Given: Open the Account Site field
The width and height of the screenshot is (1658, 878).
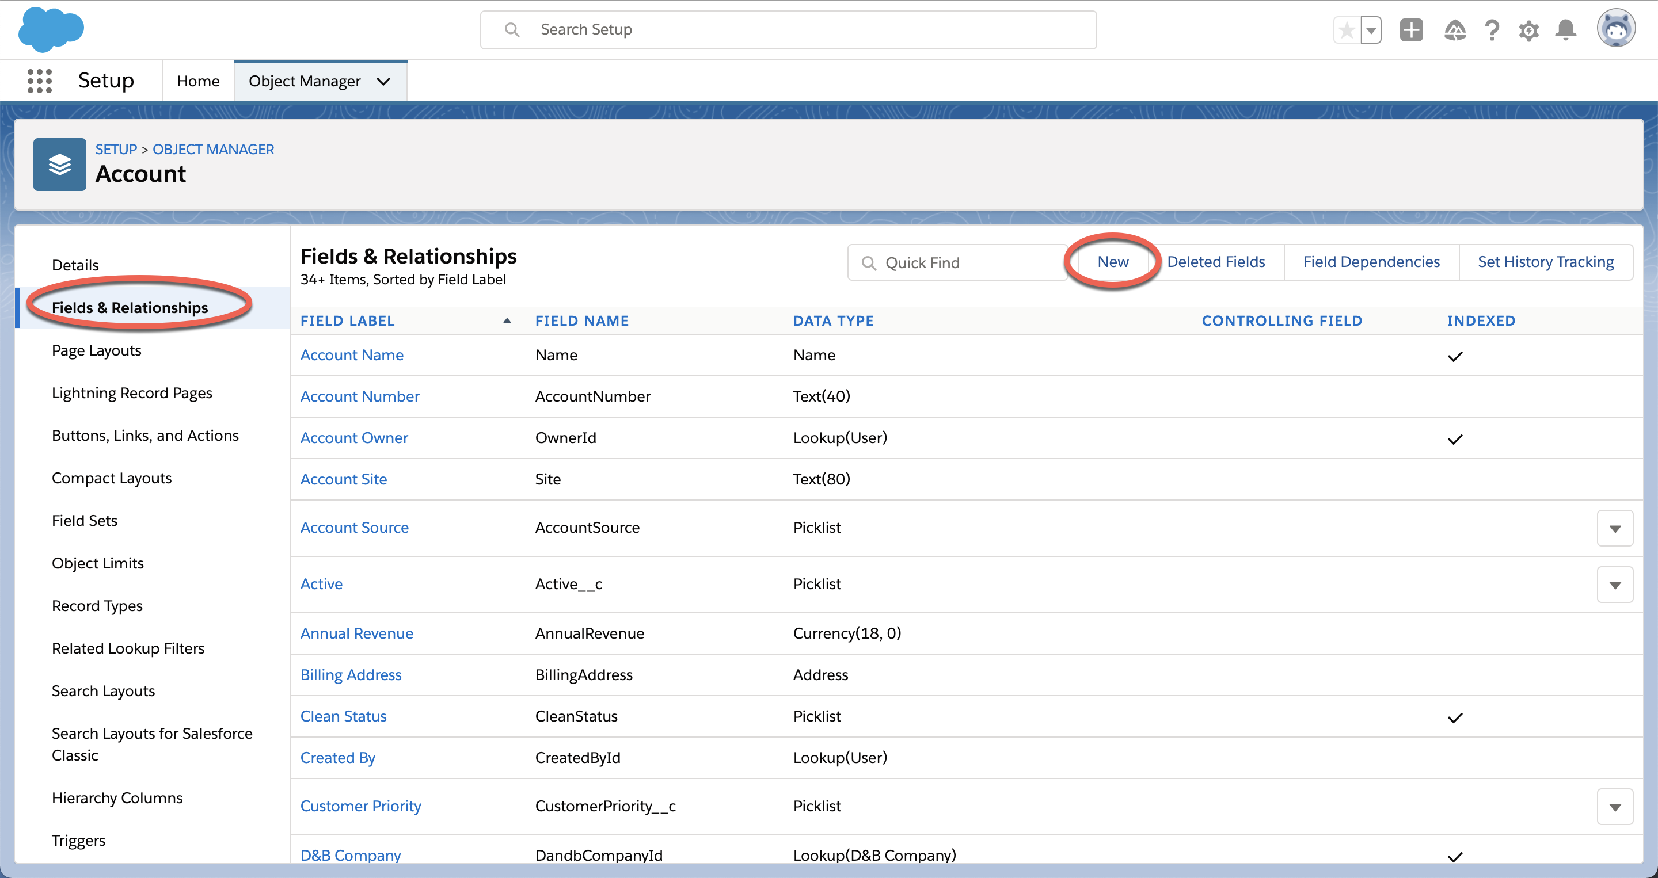Looking at the screenshot, I should [x=344, y=479].
